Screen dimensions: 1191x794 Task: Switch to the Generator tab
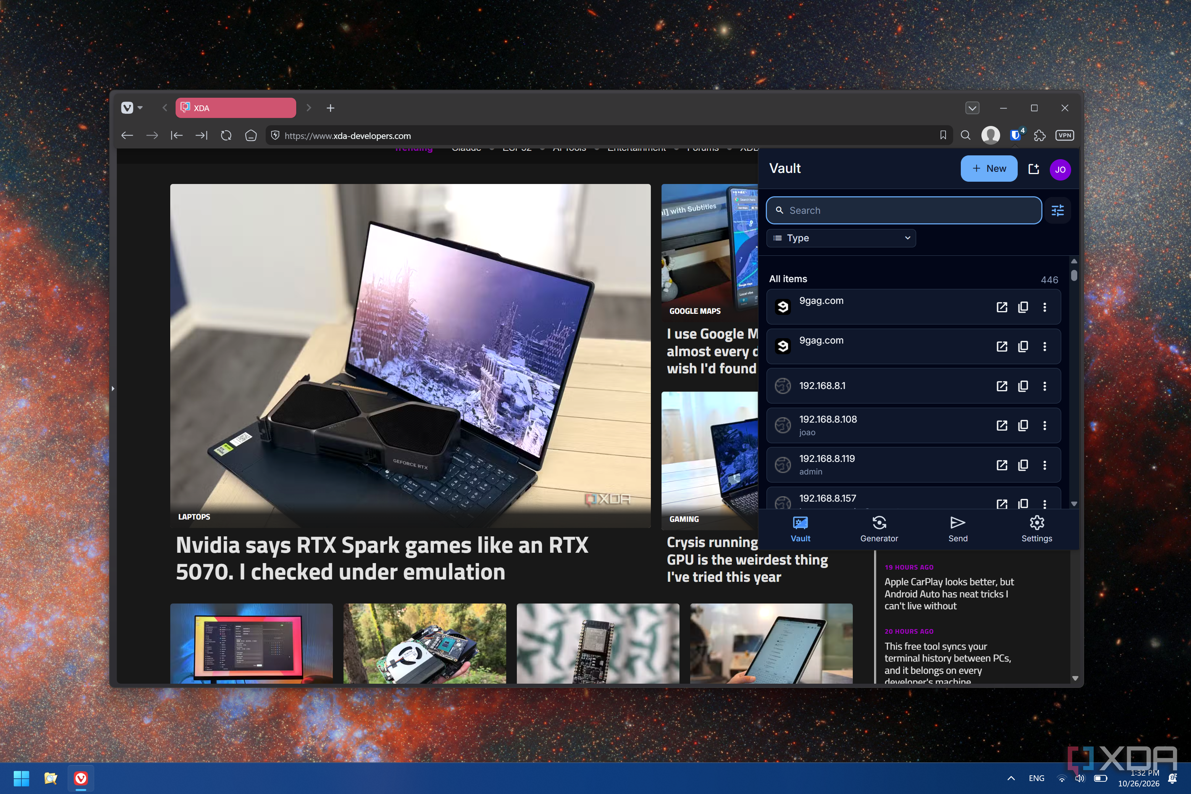pyautogui.click(x=879, y=529)
